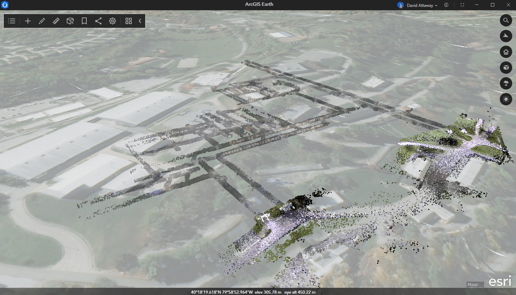Open the Measure ruler tool

56,21
